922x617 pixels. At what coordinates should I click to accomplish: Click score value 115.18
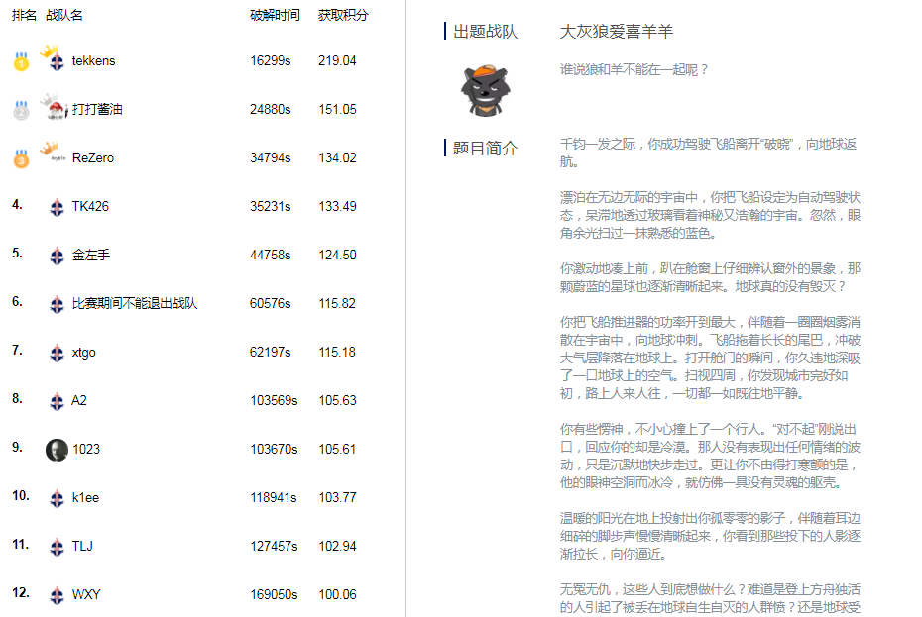[337, 352]
